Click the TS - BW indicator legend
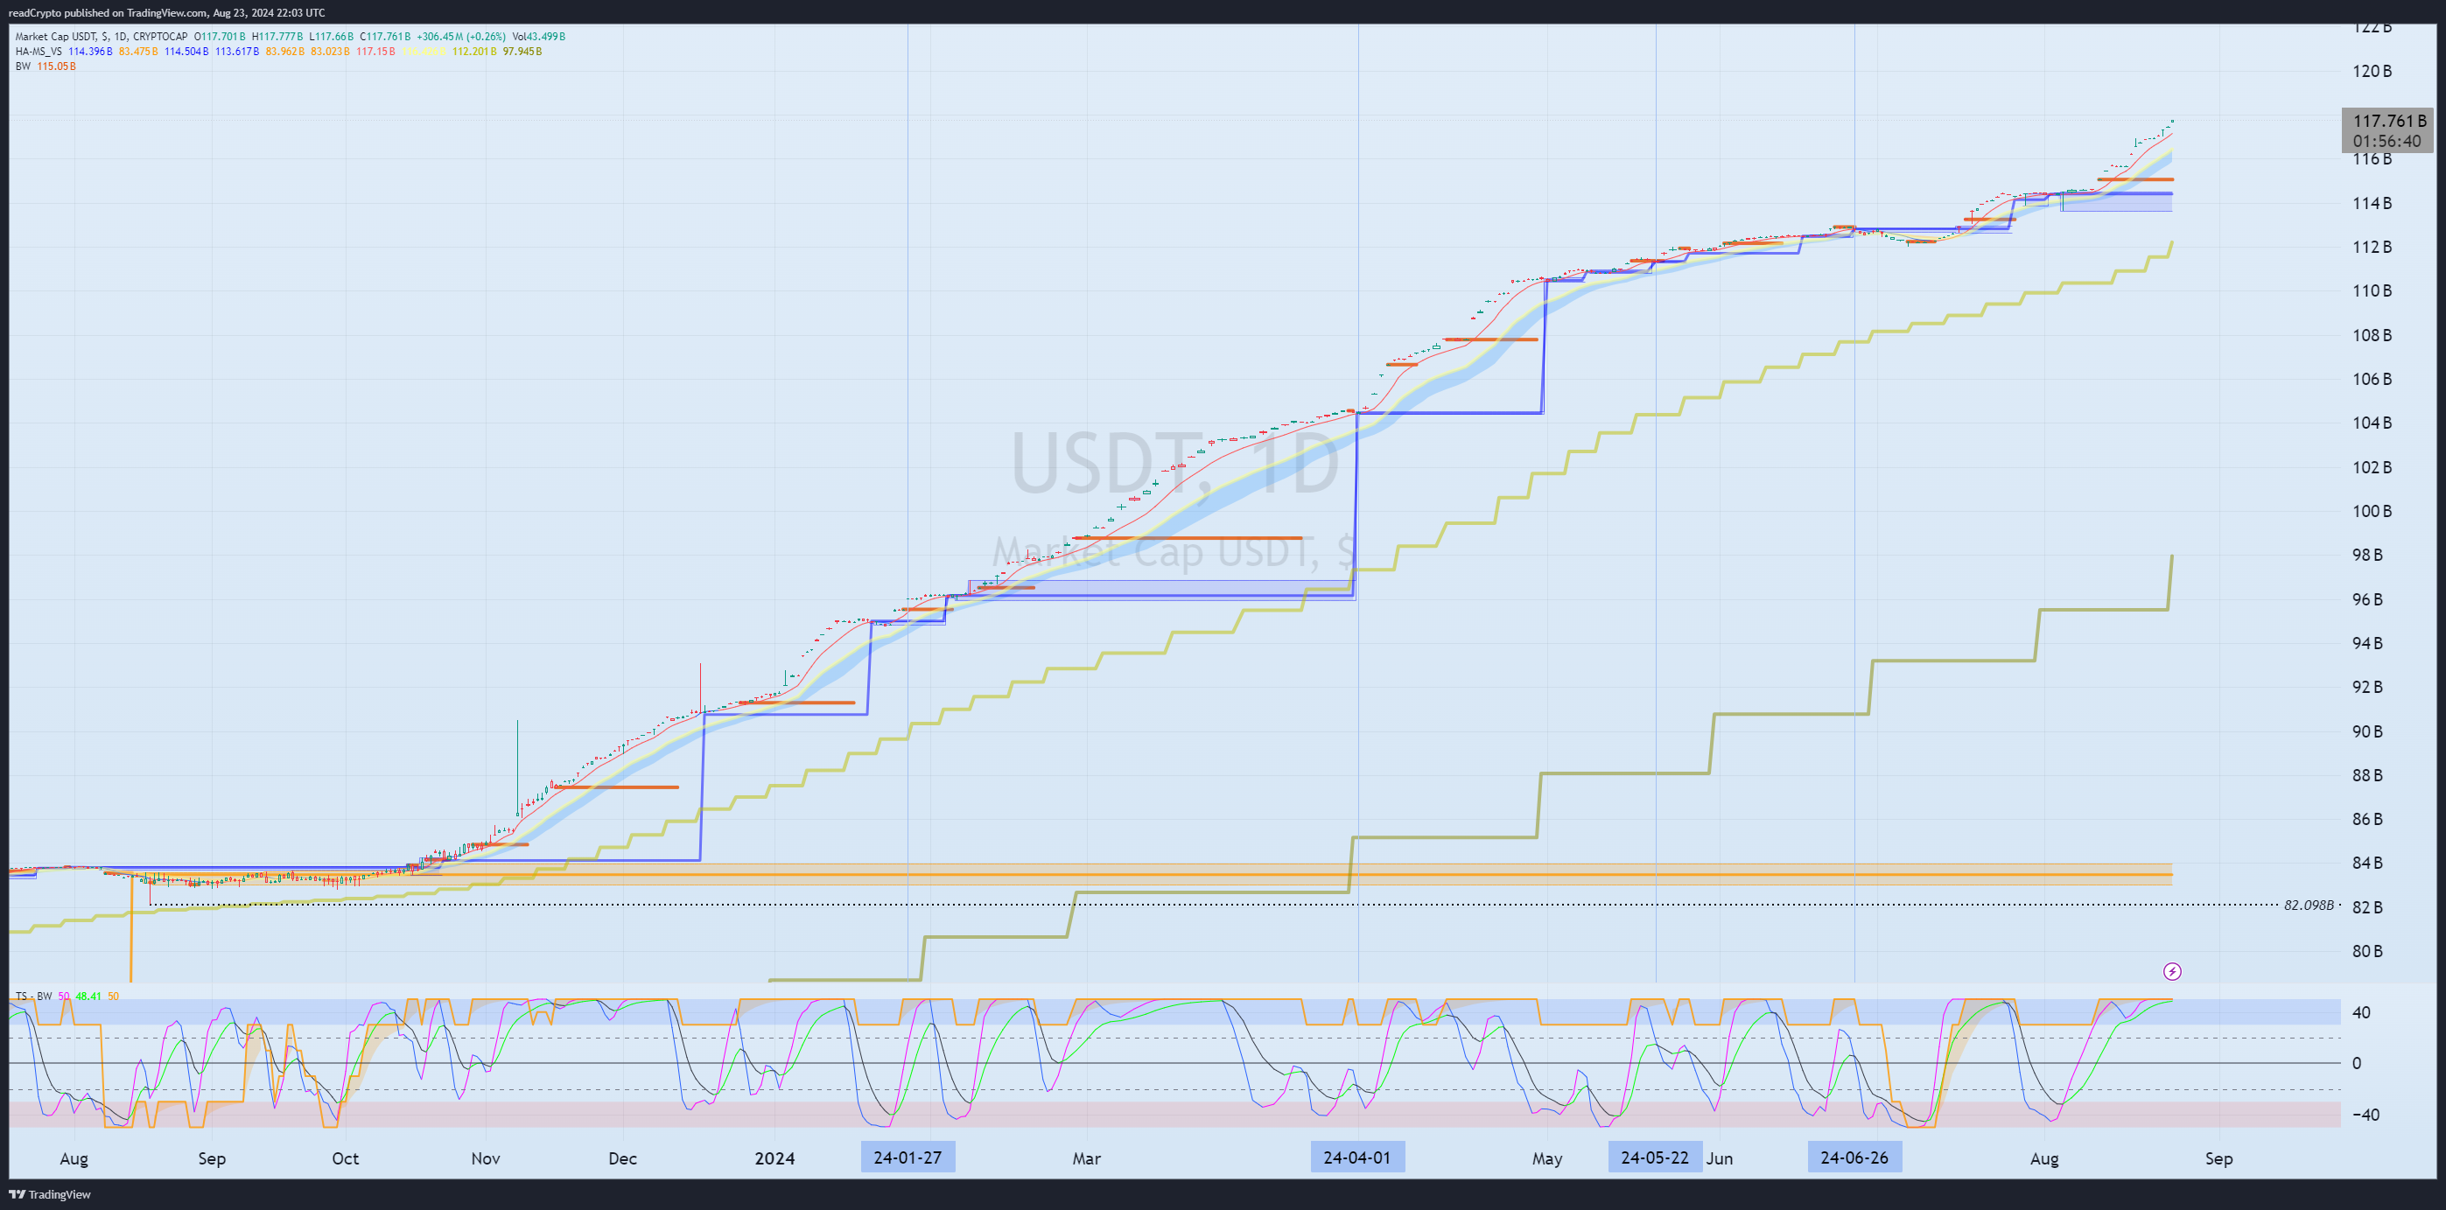 pyautogui.click(x=33, y=996)
